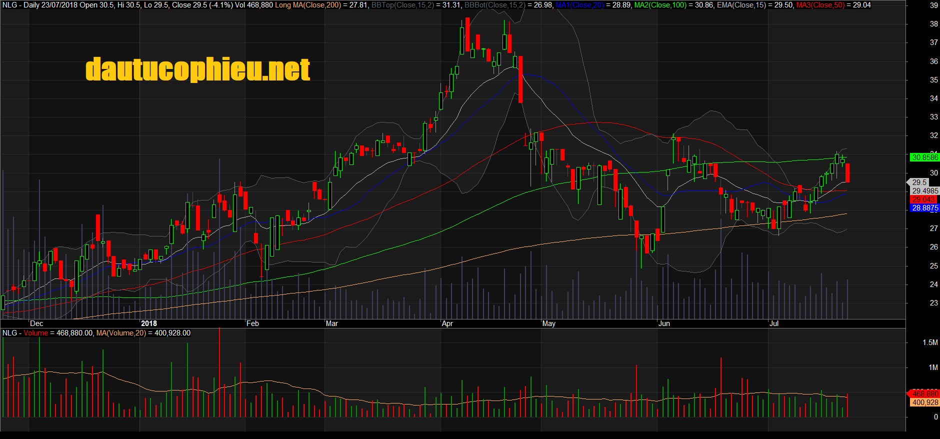
Task: Select the blue MA1(Close,20) legend label
Action: 579,5
